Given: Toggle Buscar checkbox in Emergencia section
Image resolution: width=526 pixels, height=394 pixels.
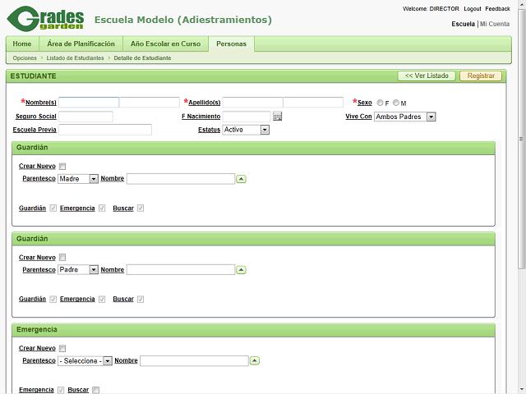Looking at the screenshot, I should pos(95,390).
